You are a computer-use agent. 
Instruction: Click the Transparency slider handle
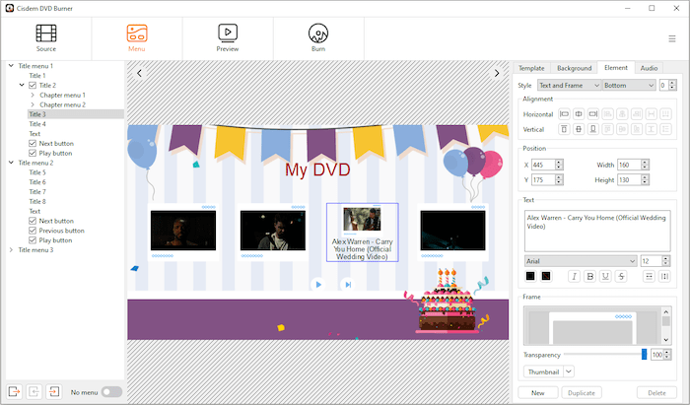[x=644, y=354]
